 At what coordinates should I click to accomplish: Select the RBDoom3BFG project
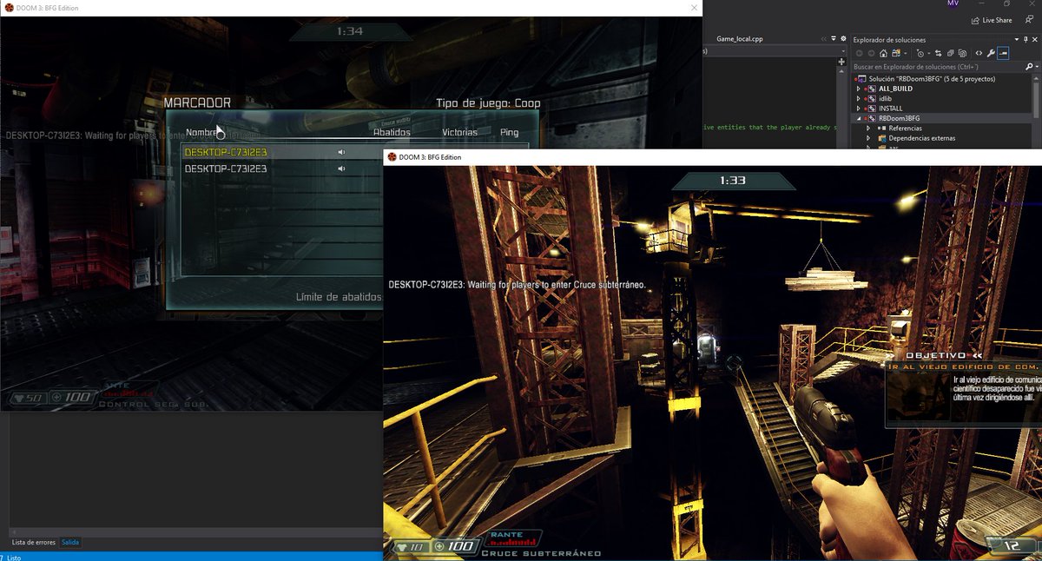pyautogui.click(x=899, y=118)
